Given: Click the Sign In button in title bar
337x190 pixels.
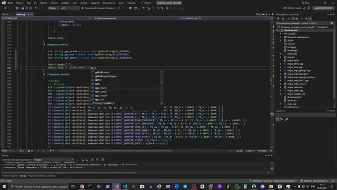Looking at the screenshot, I should pos(305,3).
